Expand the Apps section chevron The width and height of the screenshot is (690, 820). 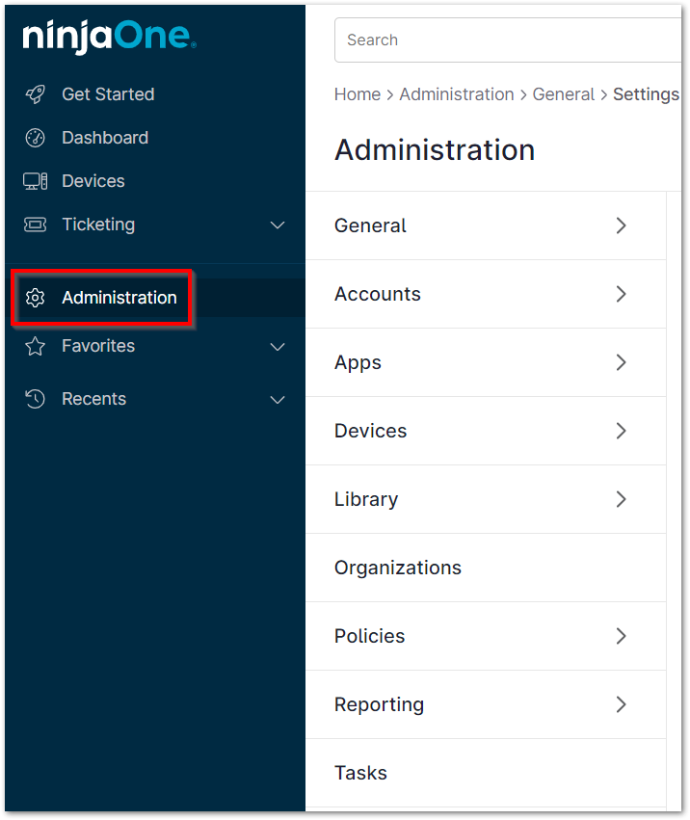[621, 362]
